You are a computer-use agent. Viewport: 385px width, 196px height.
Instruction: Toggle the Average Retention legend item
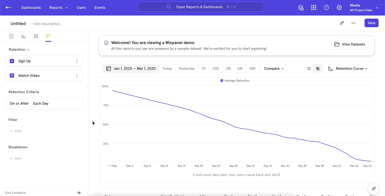(235, 80)
